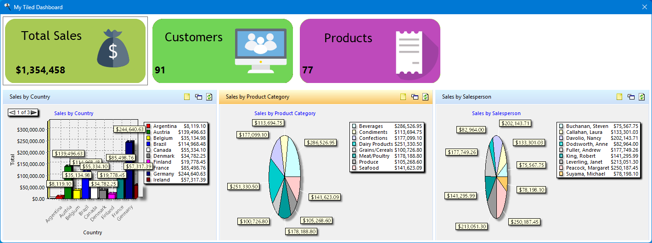
Task: Refresh the Sales by Product Category panel
Action: (426, 97)
